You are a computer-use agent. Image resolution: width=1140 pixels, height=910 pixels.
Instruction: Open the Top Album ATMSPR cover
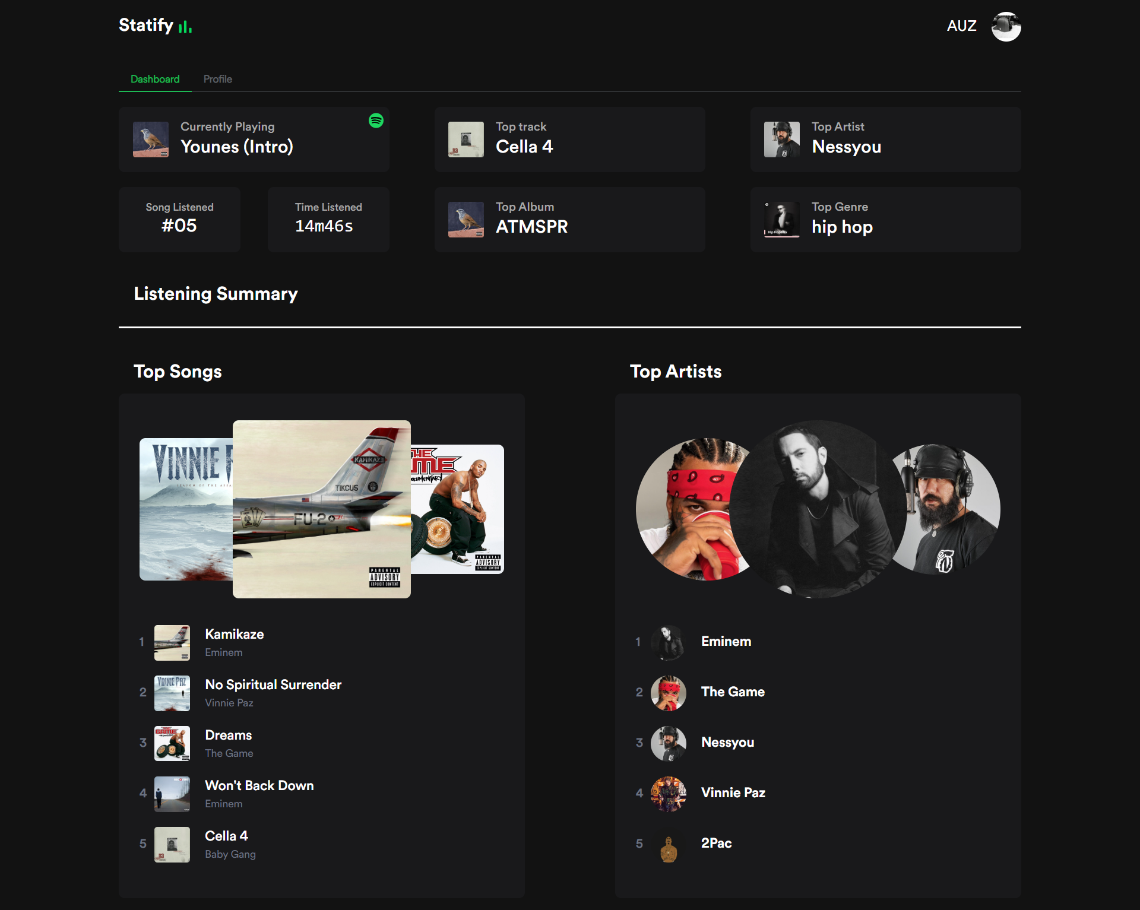click(x=466, y=220)
